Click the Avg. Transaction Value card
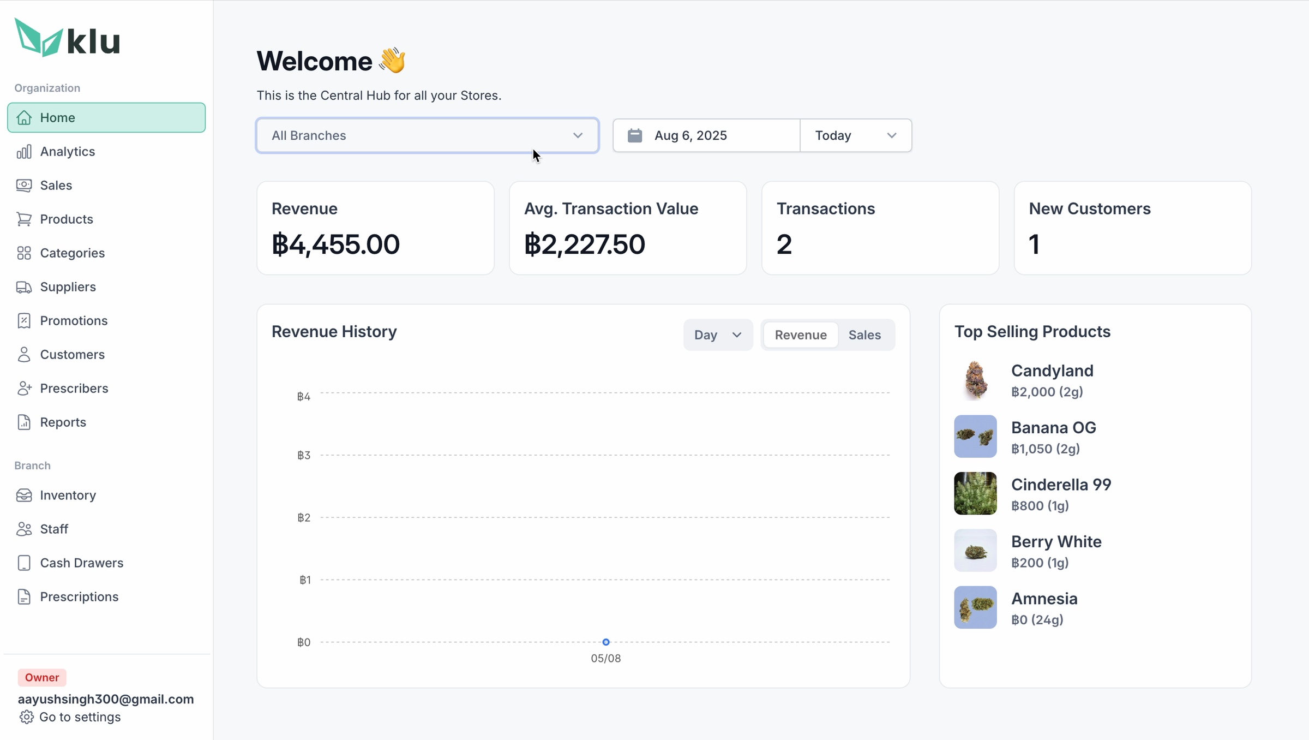The height and width of the screenshot is (740, 1309). point(628,228)
